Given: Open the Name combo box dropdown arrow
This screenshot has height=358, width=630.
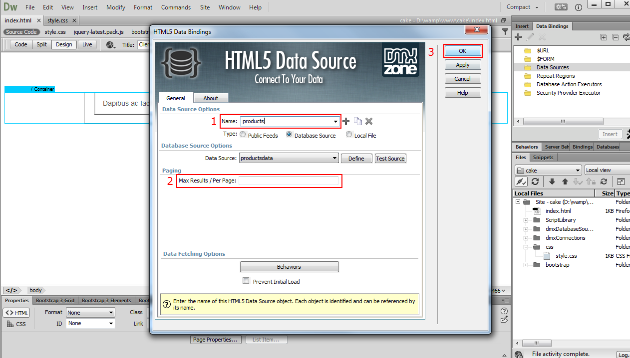Looking at the screenshot, I should pos(335,121).
